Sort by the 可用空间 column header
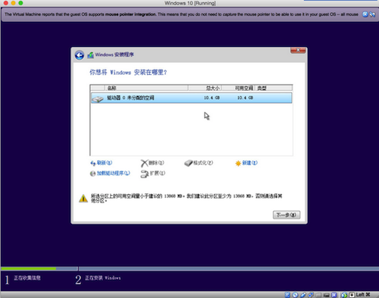 pos(238,88)
